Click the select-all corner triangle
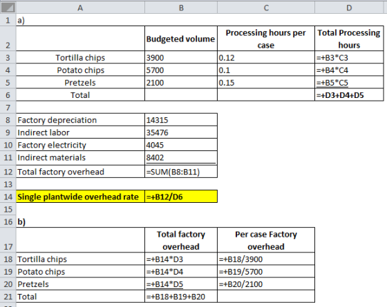Image resolution: width=387 pixels, height=307 pixels. tap(8, 8)
